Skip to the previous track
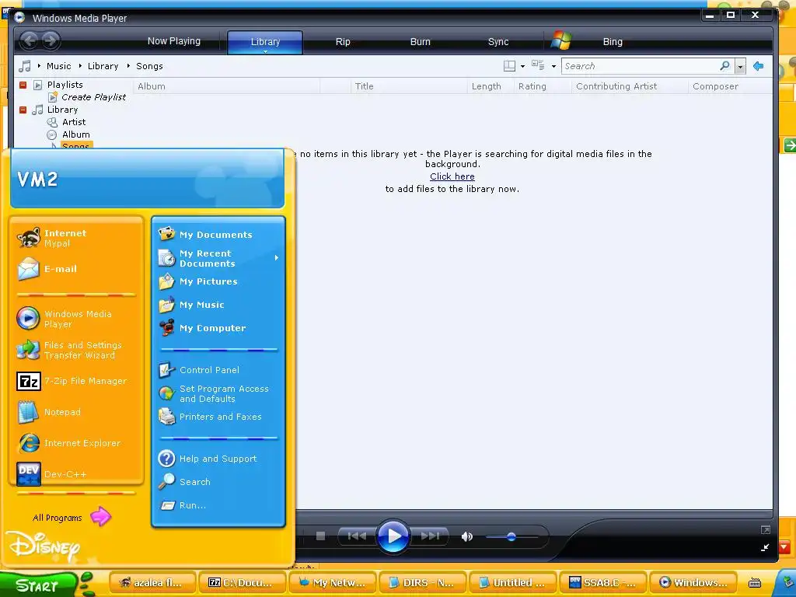796x597 pixels. [357, 536]
